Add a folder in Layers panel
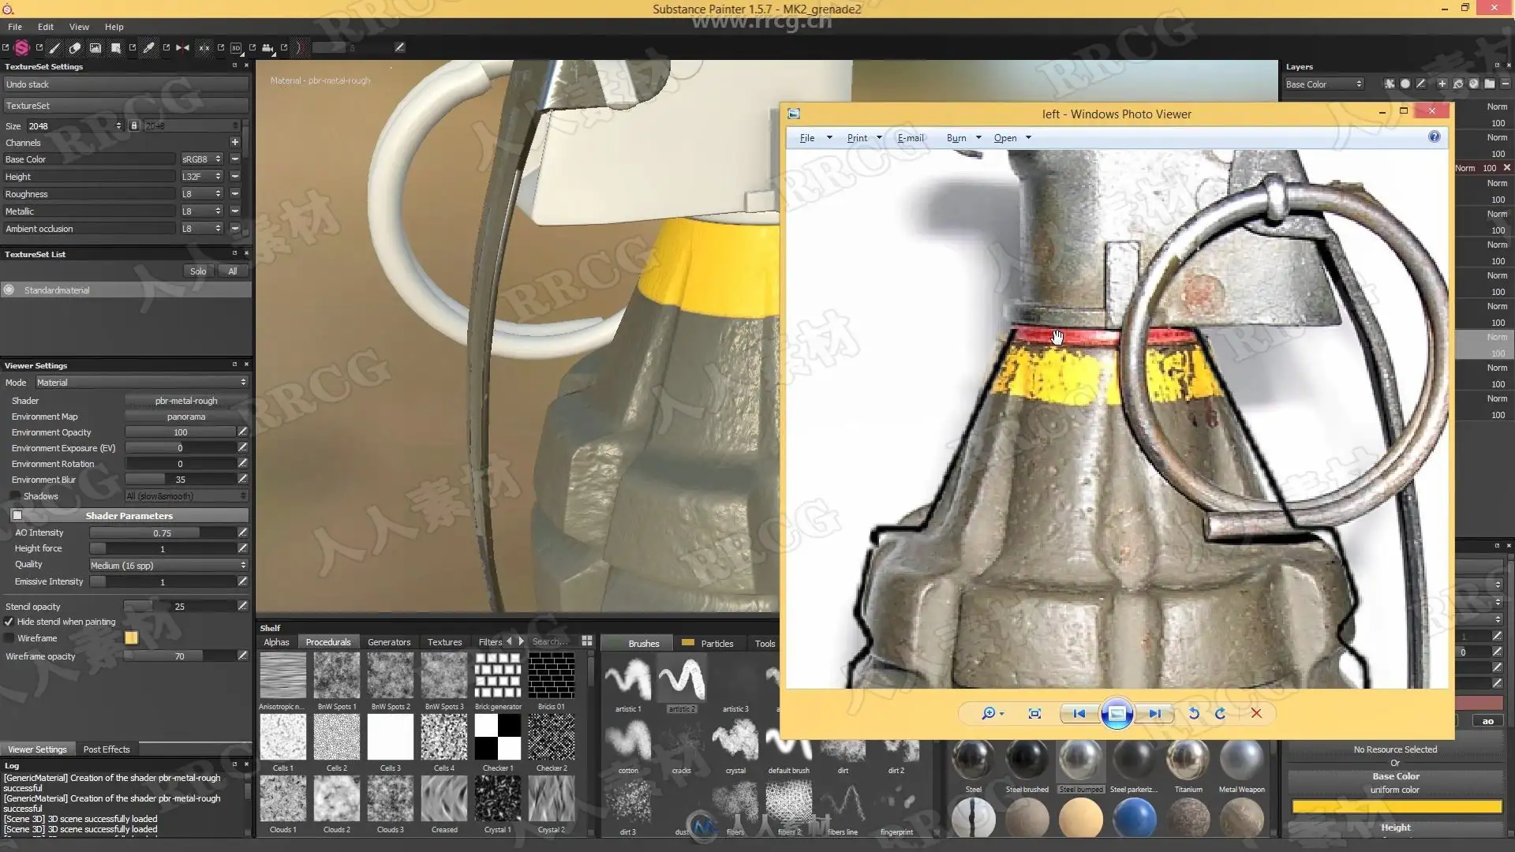 tap(1489, 84)
